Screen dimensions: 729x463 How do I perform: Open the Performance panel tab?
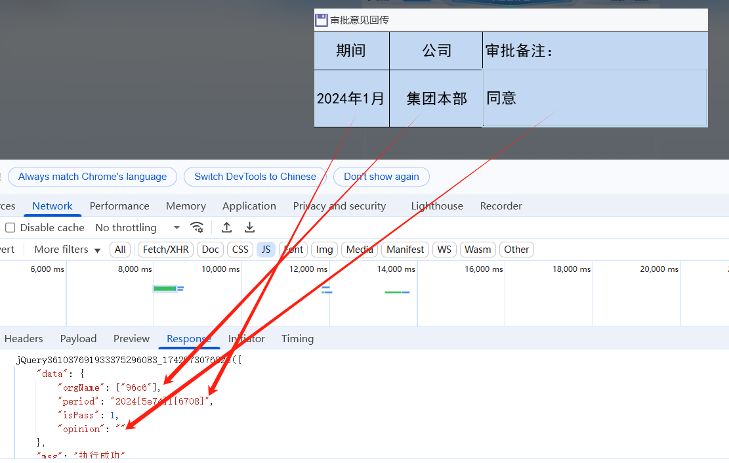click(119, 206)
